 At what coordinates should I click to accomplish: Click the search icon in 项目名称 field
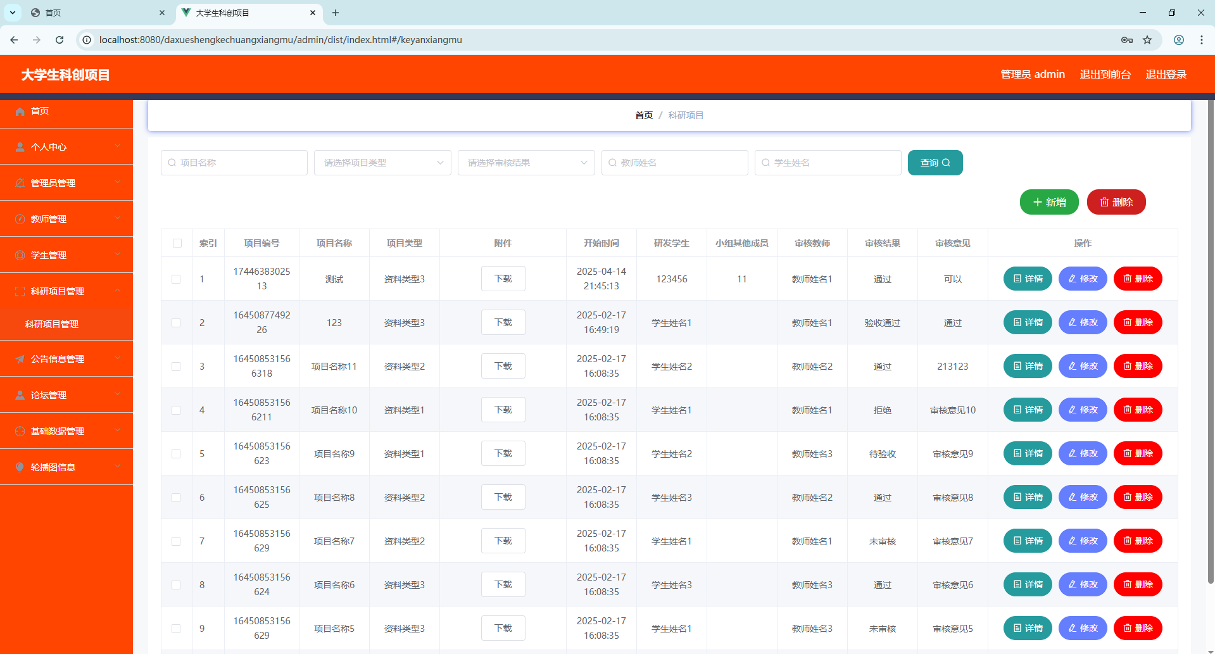click(172, 163)
